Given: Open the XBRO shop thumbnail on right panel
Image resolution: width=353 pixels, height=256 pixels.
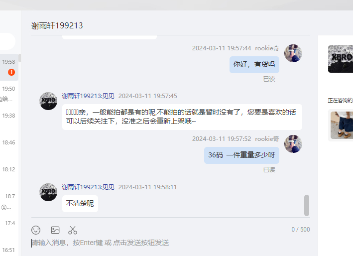Looking at the screenshot, I should point(341,59).
